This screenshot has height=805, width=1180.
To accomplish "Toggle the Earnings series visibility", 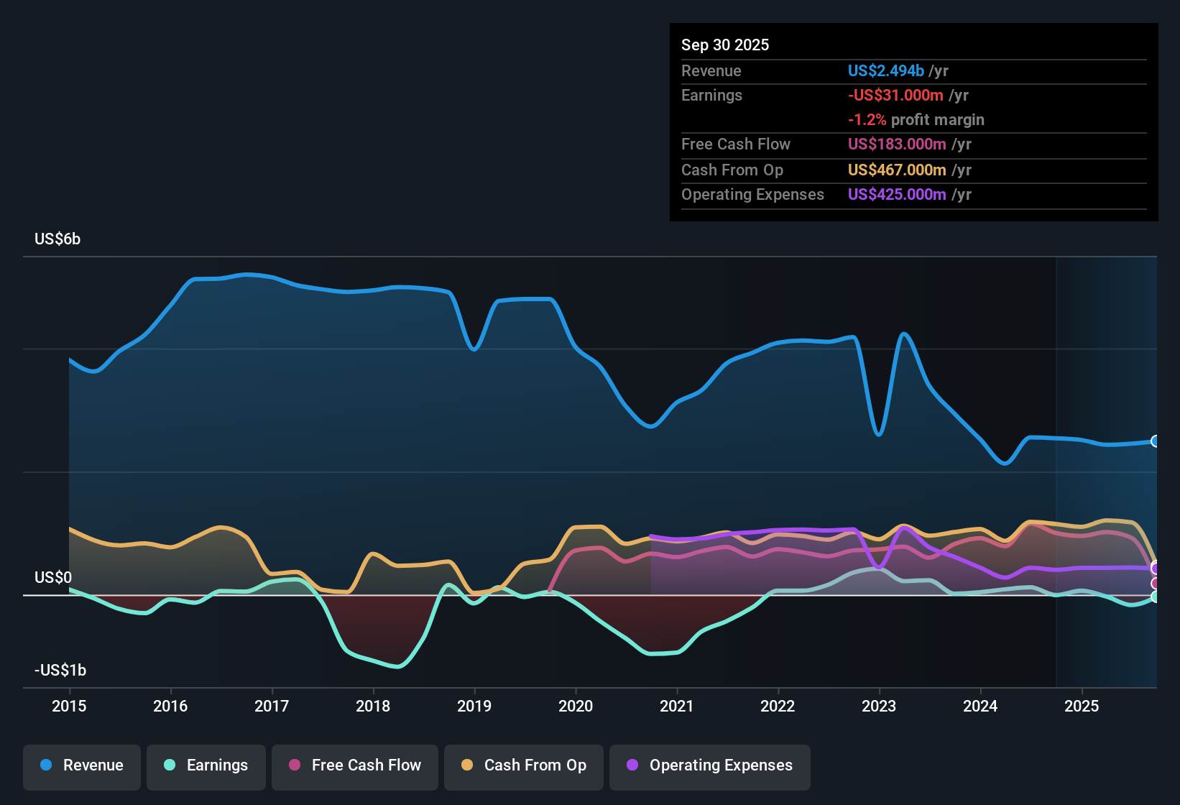I will (206, 765).
